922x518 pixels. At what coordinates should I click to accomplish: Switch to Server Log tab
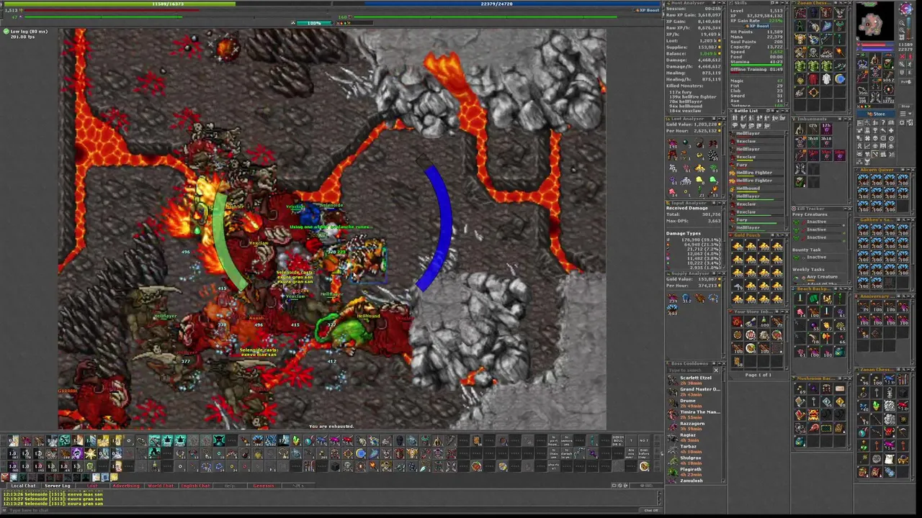click(x=57, y=486)
